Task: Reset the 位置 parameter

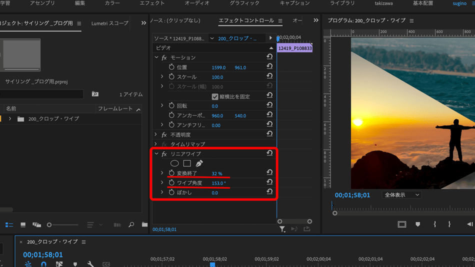Action: pyautogui.click(x=269, y=67)
